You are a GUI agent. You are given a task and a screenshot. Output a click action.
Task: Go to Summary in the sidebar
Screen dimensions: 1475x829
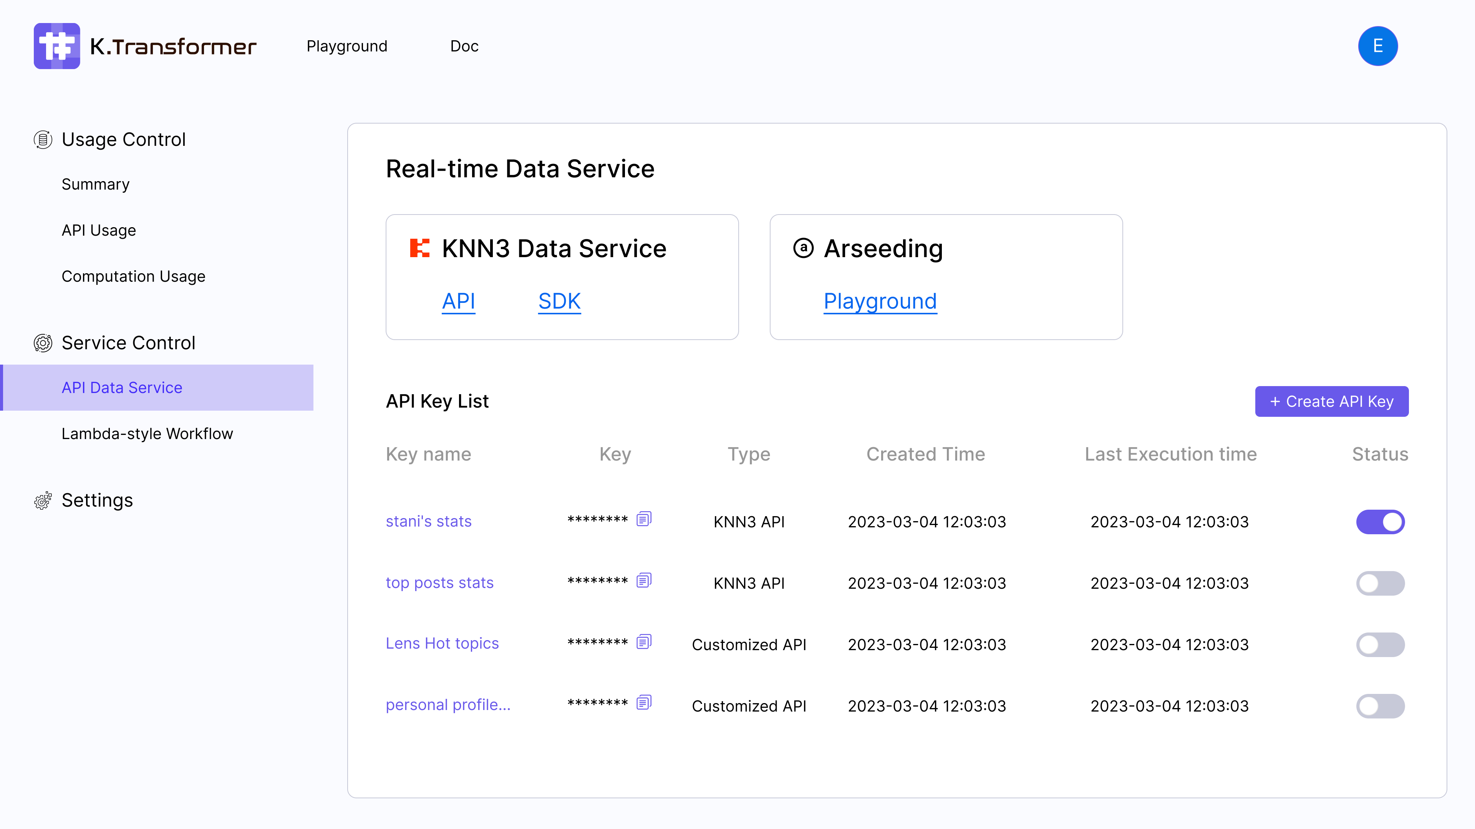(x=96, y=184)
